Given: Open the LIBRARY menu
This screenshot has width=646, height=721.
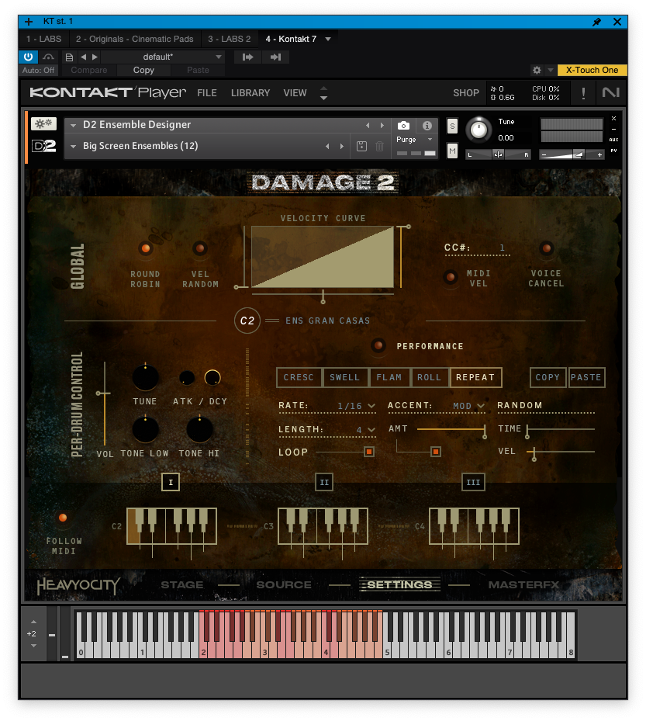Looking at the screenshot, I should point(250,93).
